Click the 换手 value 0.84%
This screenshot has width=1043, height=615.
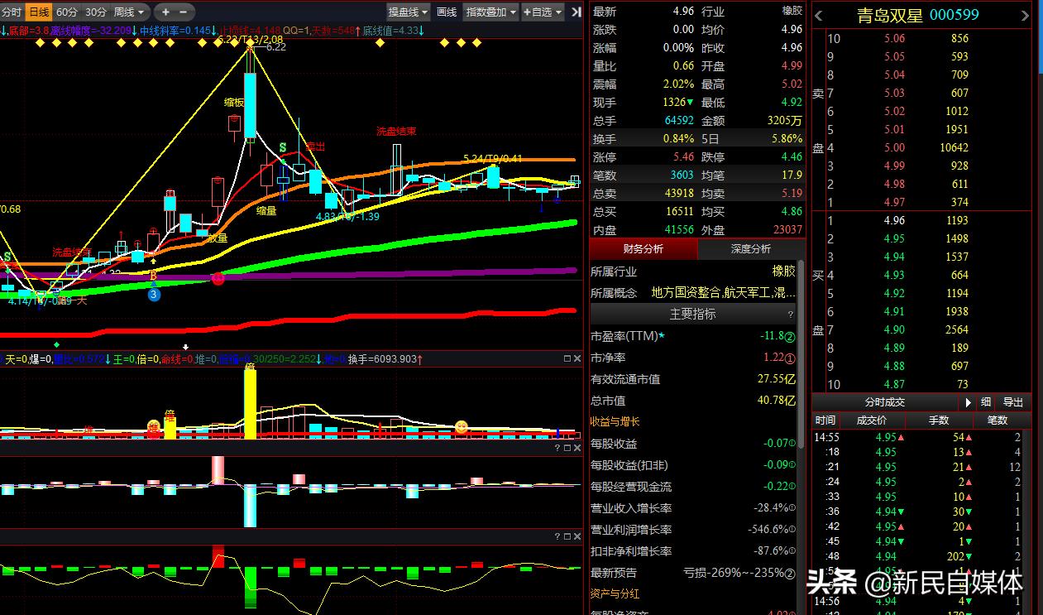(677, 138)
